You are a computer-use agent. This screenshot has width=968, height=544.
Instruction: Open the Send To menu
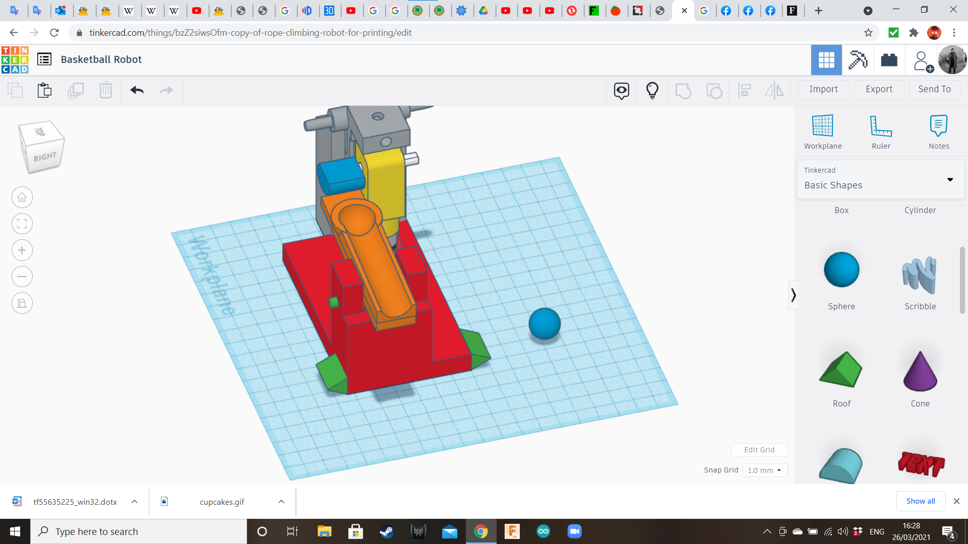tap(934, 89)
